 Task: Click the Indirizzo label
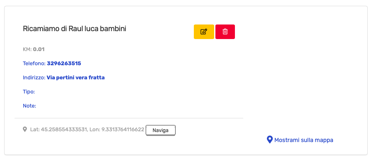[34, 78]
